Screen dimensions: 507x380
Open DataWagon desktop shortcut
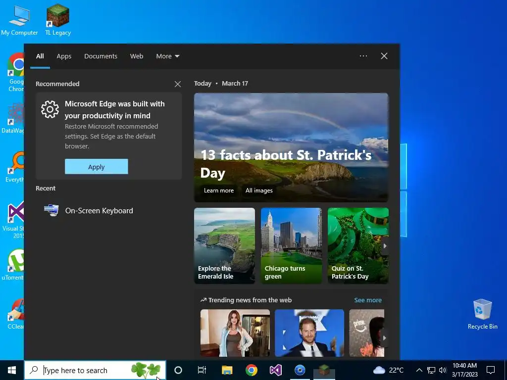tap(13, 118)
